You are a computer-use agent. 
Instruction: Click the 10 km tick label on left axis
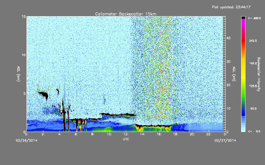[24, 55]
